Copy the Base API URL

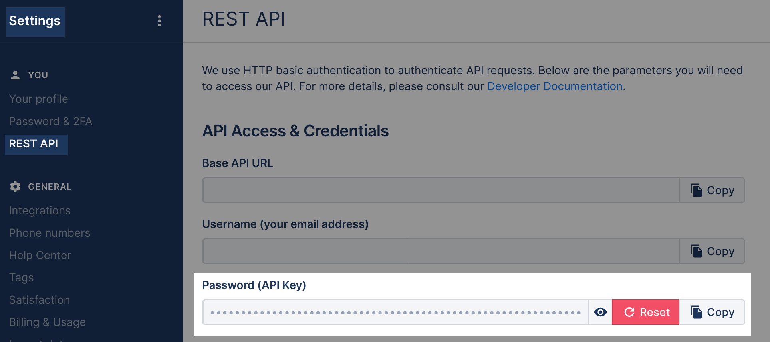click(x=712, y=190)
